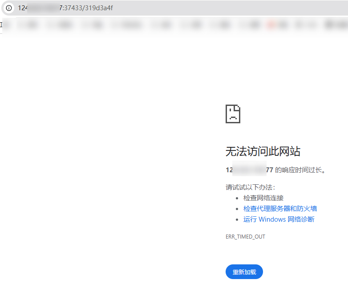Click the 无法访问此网站 heading
The height and width of the screenshot is (308, 348).
coord(263,152)
